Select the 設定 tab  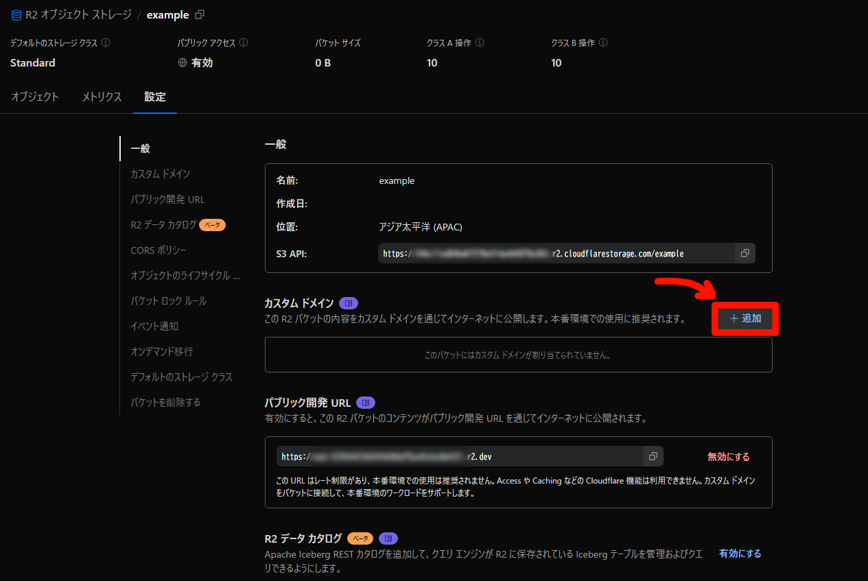pyautogui.click(x=155, y=97)
